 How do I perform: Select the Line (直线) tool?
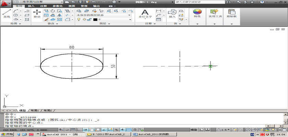point(7,14)
